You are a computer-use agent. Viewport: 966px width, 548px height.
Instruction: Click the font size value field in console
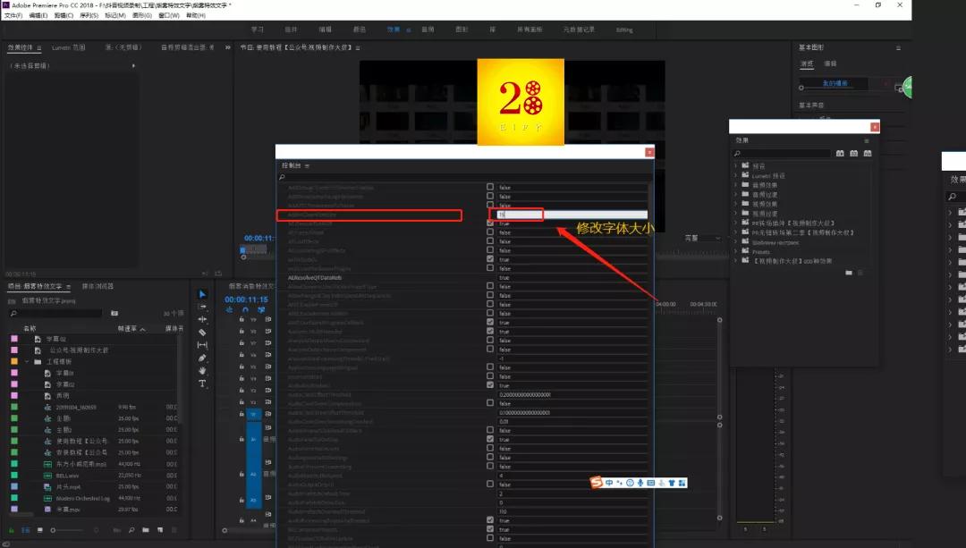pos(572,215)
